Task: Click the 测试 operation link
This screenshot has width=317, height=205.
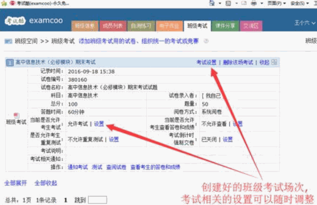Action: point(97,167)
